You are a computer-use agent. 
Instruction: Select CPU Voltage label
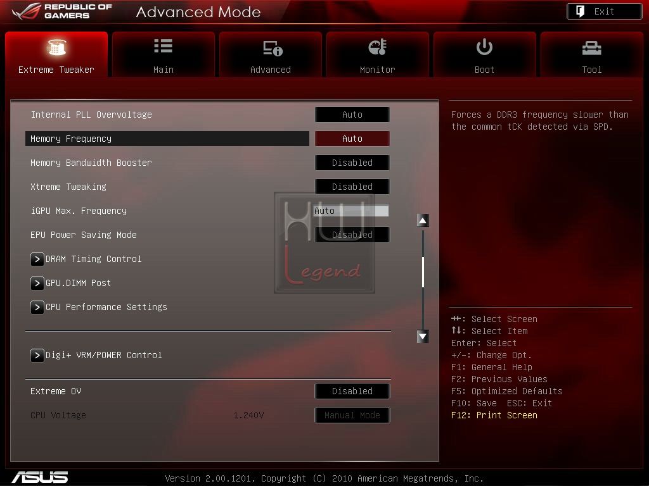point(58,415)
